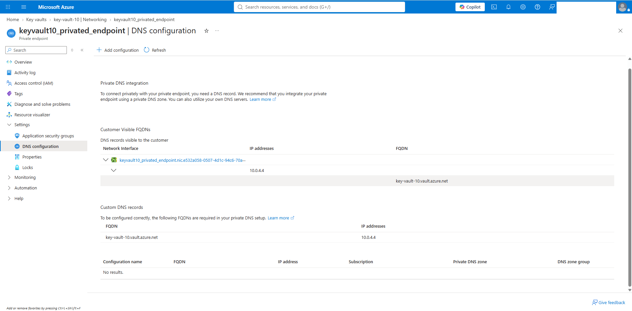The height and width of the screenshot is (311, 632).
Task: Expand the Help section
Action: [9, 198]
